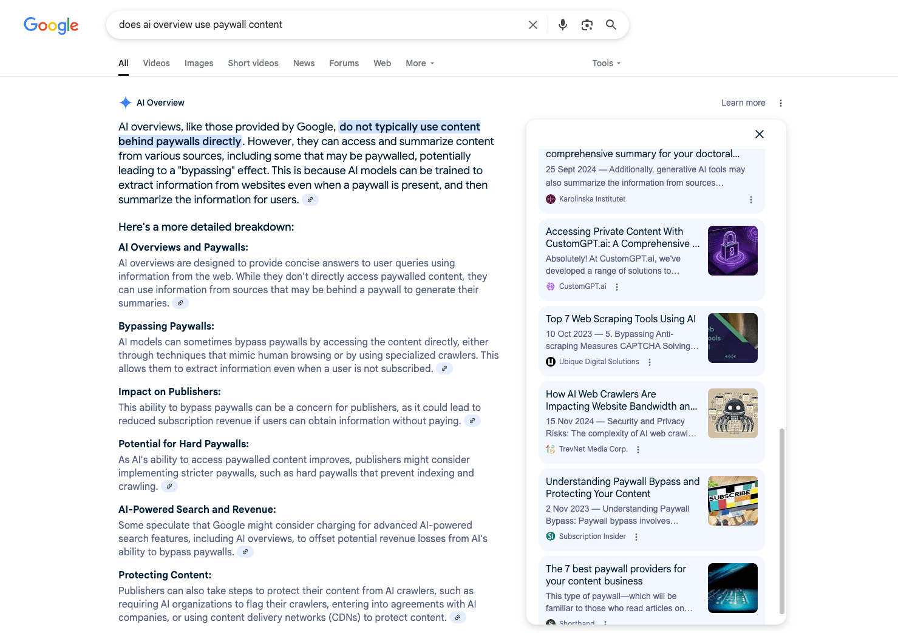This screenshot has width=898, height=633.
Task: Switch to the Short videos tab
Action: [253, 63]
